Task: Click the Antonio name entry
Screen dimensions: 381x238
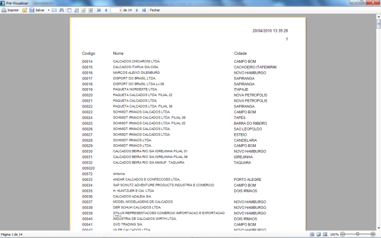Action: pos(119,174)
